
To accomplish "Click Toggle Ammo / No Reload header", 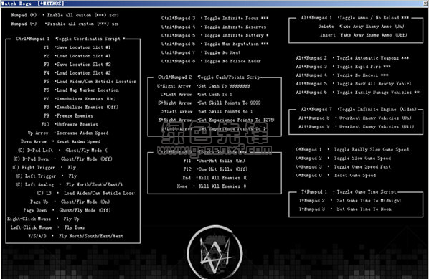I will (x=354, y=18).
